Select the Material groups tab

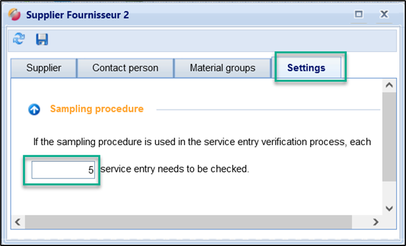(x=223, y=68)
